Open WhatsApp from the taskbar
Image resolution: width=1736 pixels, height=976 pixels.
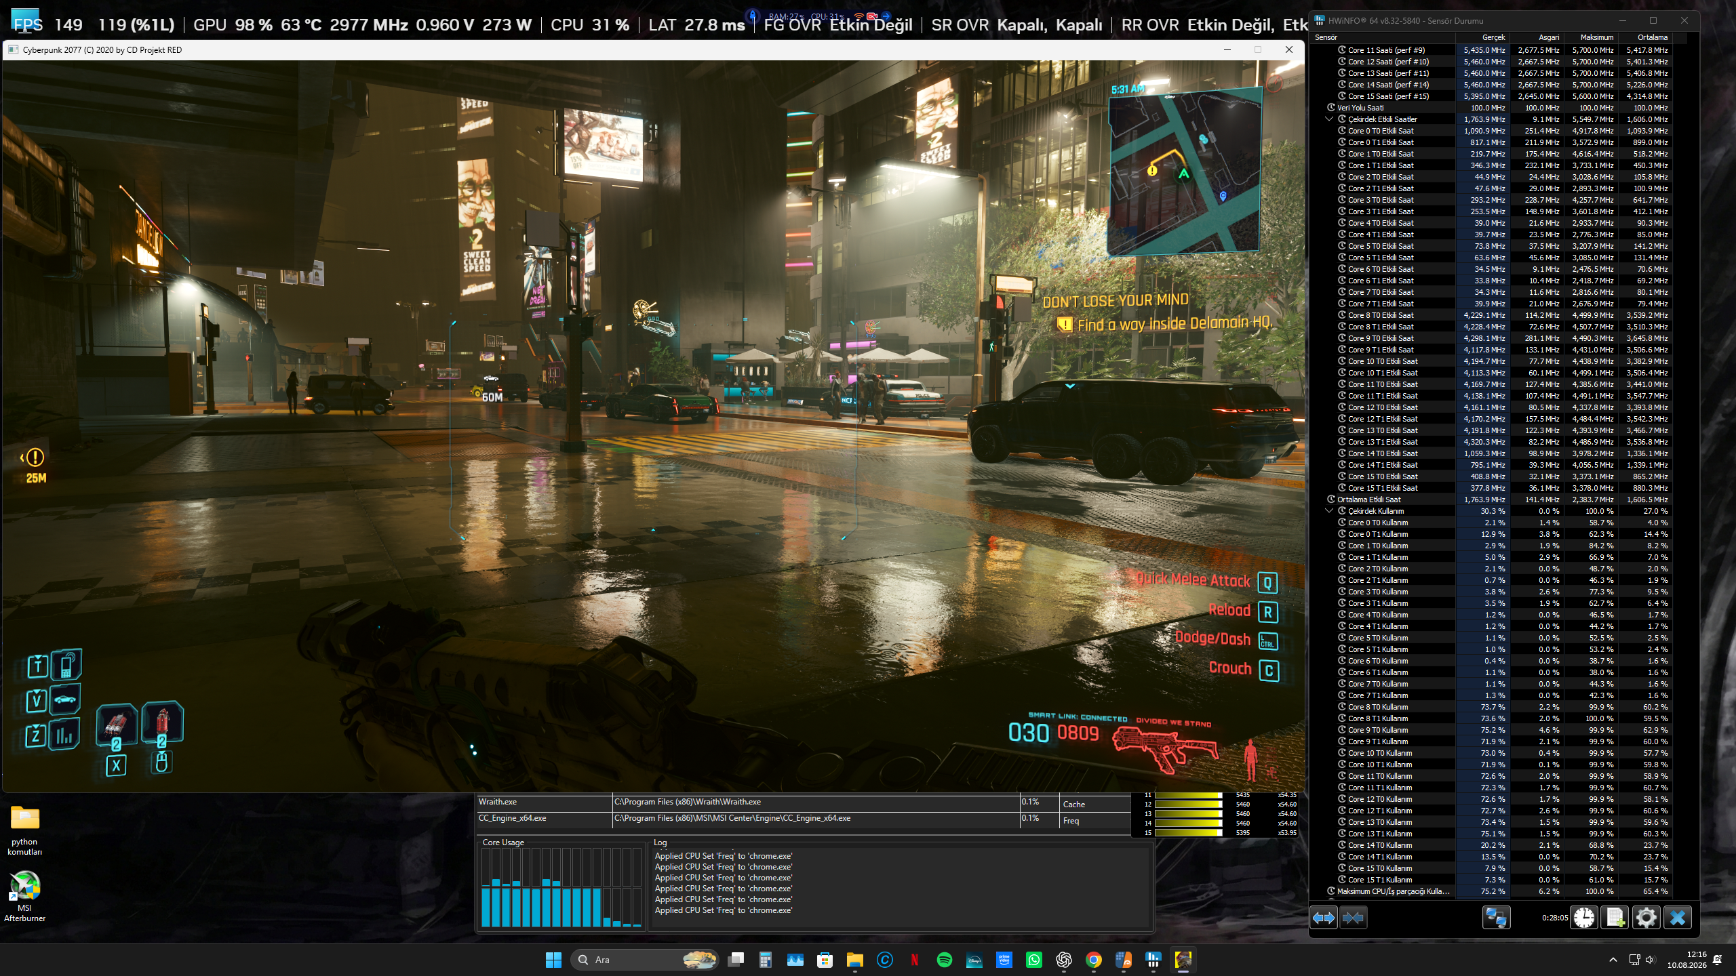pos(1034,960)
